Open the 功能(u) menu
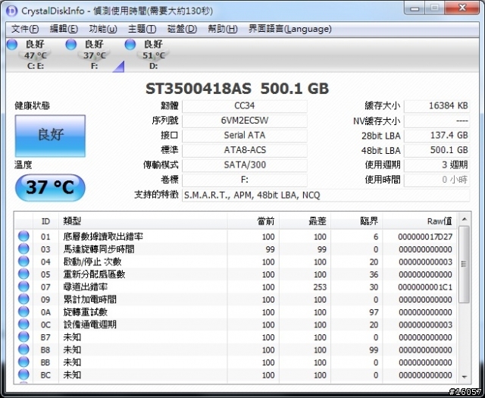The width and height of the screenshot is (485, 398). click(x=103, y=29)
